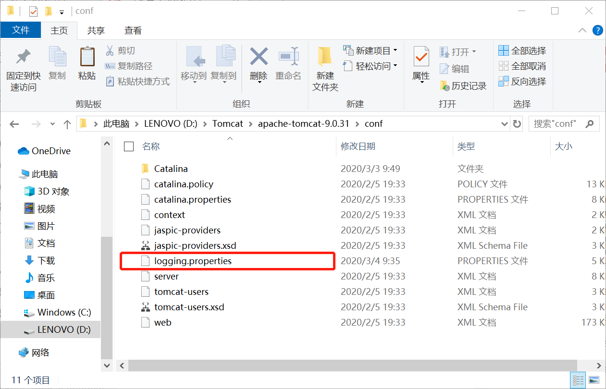Open the 移动到 dropdown
The height and width of the screenshot is (389, 606).
[x=195, y=82]
